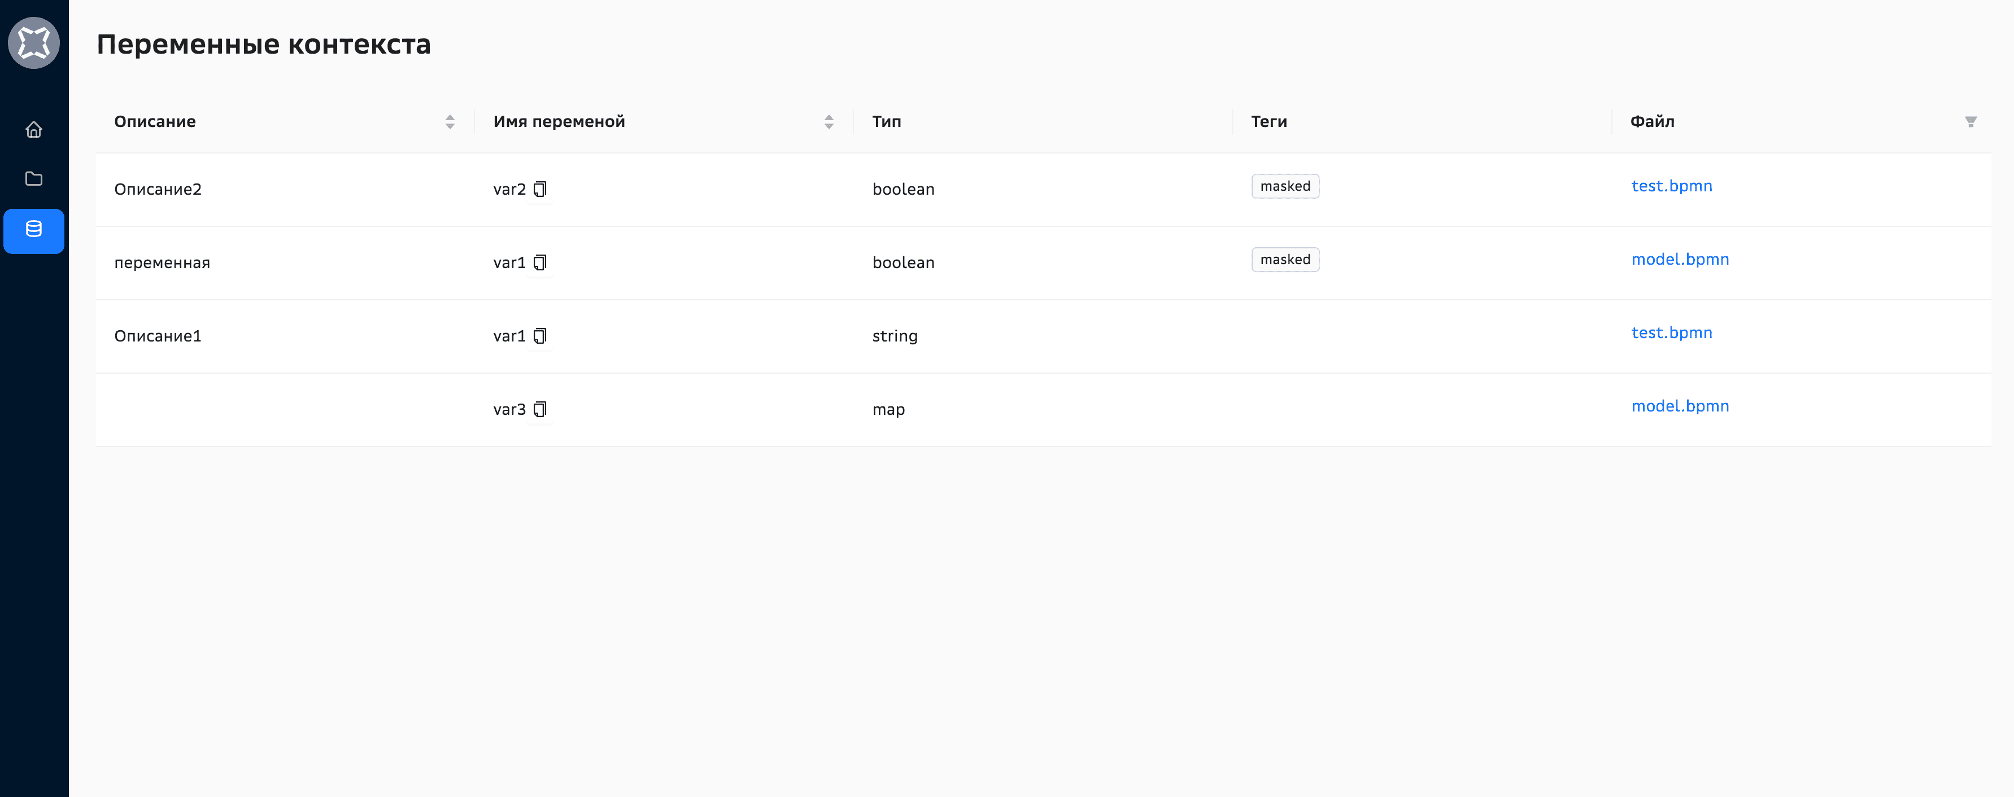Viewport: 2014px width, 797px height.
Task: Open test.bpmn link in the var2 row
Action: [1671, 186]
